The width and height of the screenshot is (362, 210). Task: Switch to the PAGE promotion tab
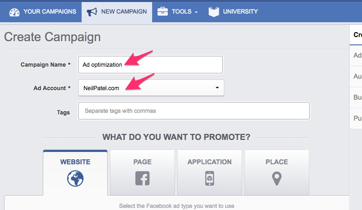[142, 162]
